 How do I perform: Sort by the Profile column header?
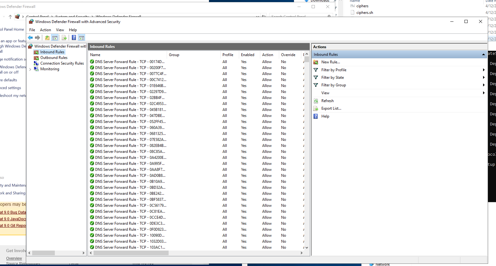pyautogui.click(x=230, y=55)
